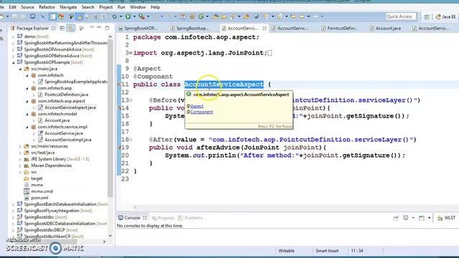
Task: Select AccountServiceImpl.java in the tree
Action: [68, 140]
